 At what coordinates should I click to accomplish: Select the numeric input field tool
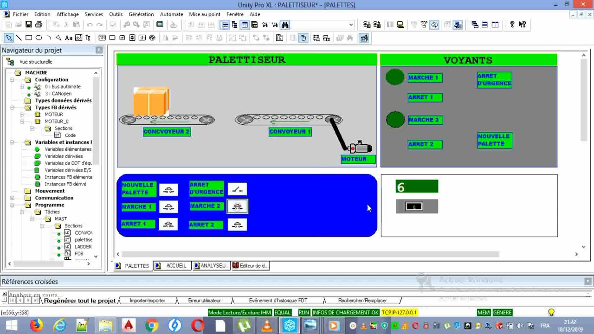102,38
